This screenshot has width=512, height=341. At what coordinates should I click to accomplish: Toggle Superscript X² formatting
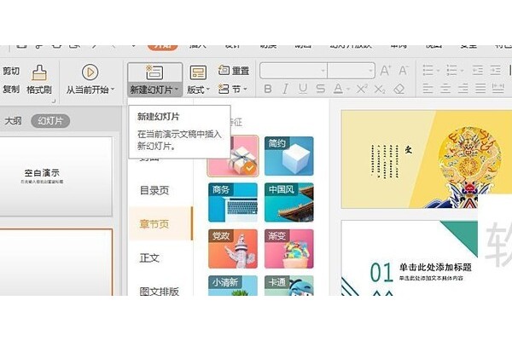pyautogui.click(x=362, y=89)
